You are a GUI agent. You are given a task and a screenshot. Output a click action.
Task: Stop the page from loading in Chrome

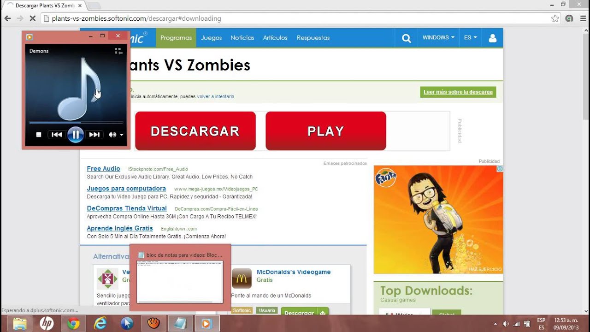pyautogui.click(x=32, y=18)
